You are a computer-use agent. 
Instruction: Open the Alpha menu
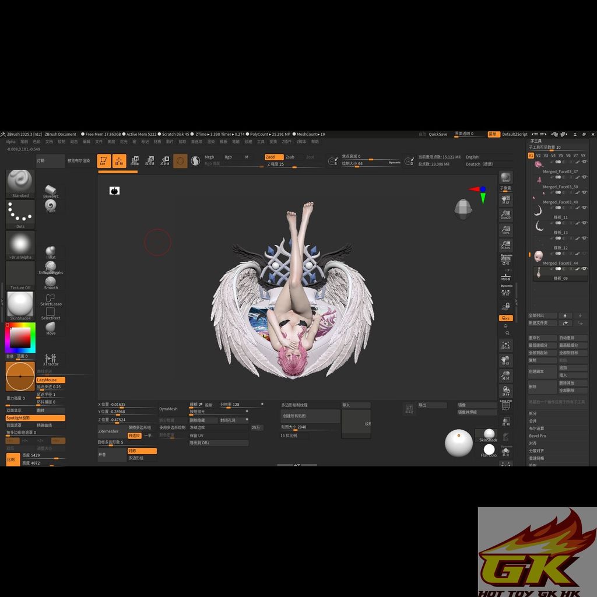click(10, 142)
